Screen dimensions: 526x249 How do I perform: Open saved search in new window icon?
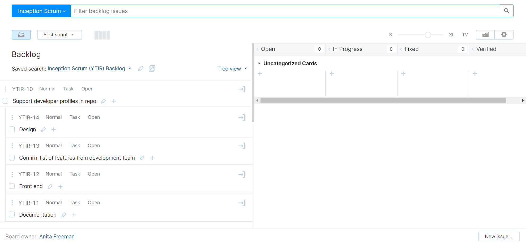point(152,68)
